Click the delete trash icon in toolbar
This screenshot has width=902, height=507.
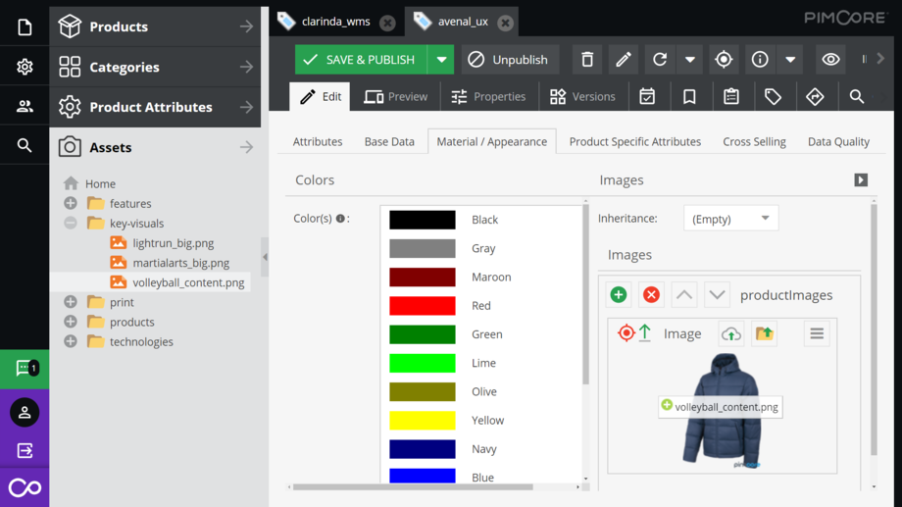click(587, 60)
